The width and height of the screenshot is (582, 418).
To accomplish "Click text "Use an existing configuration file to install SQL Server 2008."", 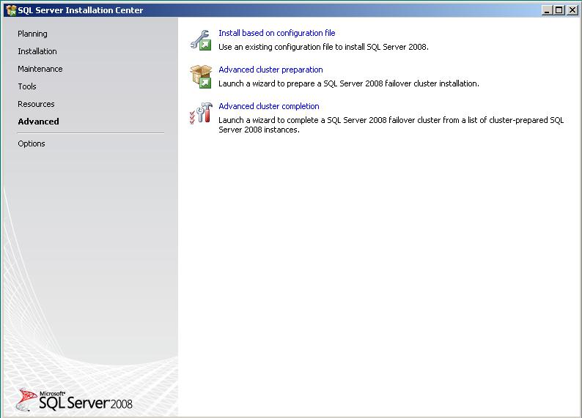I will coord(323,47).
